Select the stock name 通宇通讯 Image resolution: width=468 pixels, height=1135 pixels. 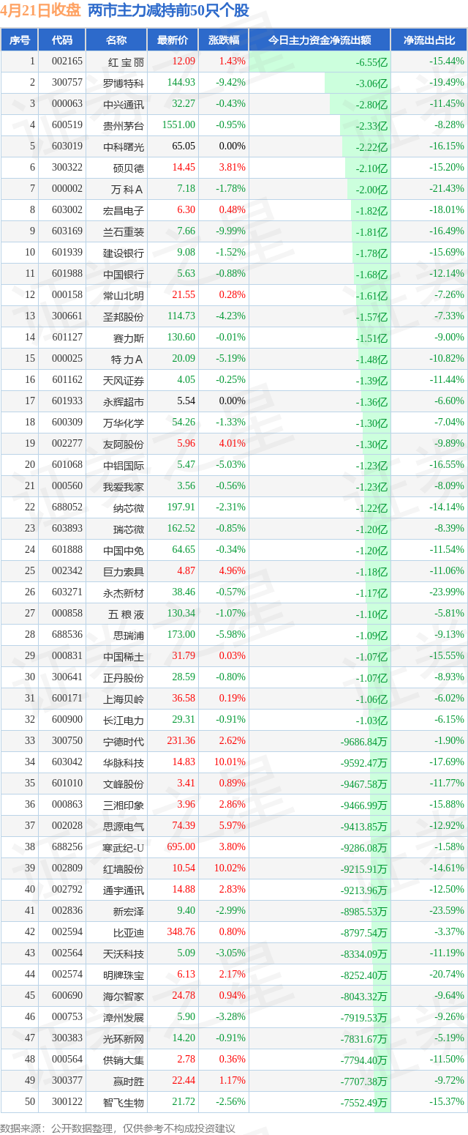point(124,890)
